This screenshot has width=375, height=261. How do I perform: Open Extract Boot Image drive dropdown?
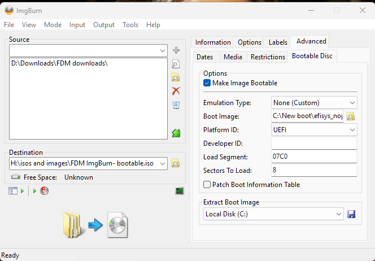coord(338,214)
